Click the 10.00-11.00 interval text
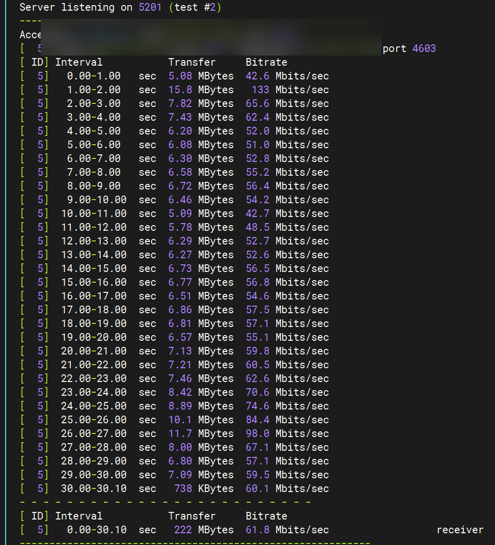 pos(94,213)
